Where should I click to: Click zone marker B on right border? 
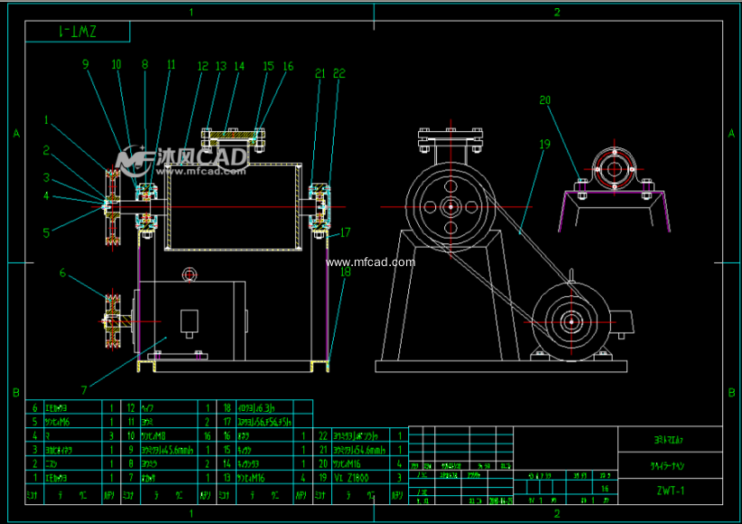pyautogui.click(x=731, y=392)
